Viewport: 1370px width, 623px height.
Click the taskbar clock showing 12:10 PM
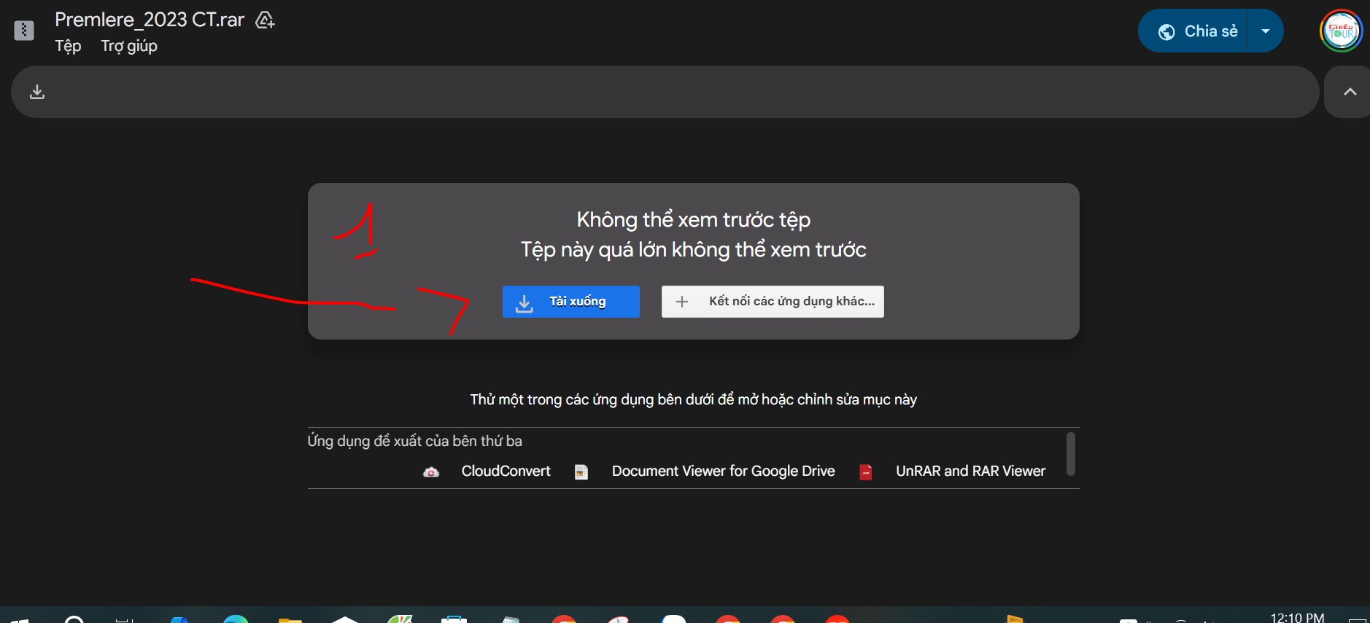coord(1297,616)
